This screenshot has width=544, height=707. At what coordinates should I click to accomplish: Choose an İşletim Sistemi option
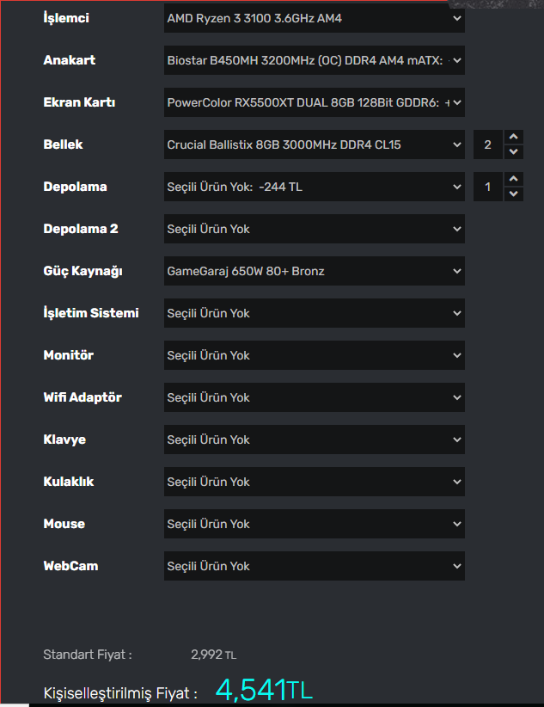(314, 313)
